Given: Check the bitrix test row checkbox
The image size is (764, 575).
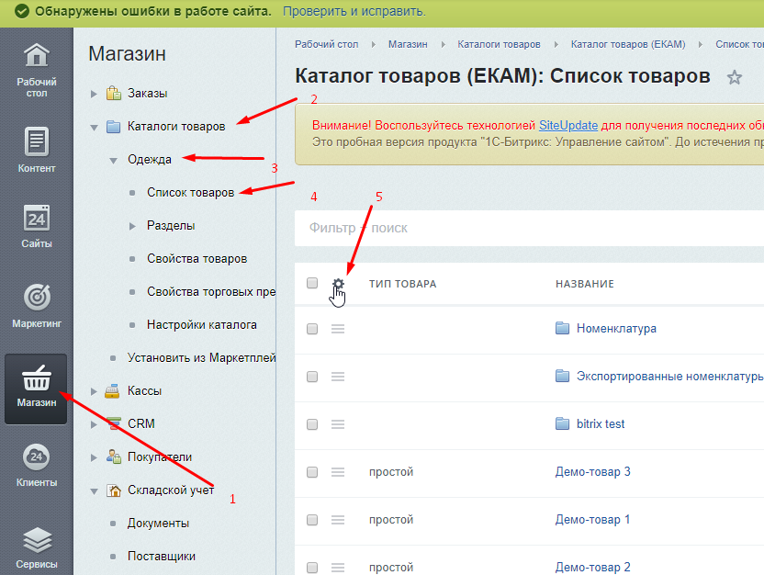Looking at the screenshot, I should click(x=312, y=424).
